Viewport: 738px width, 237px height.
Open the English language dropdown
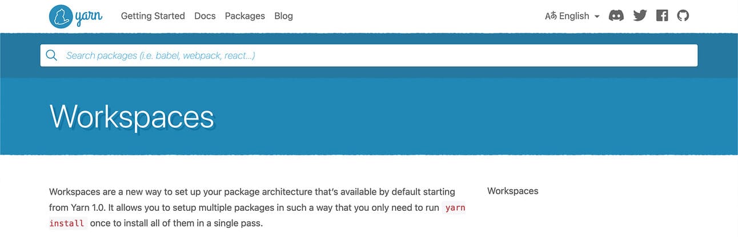pos(572,16)
